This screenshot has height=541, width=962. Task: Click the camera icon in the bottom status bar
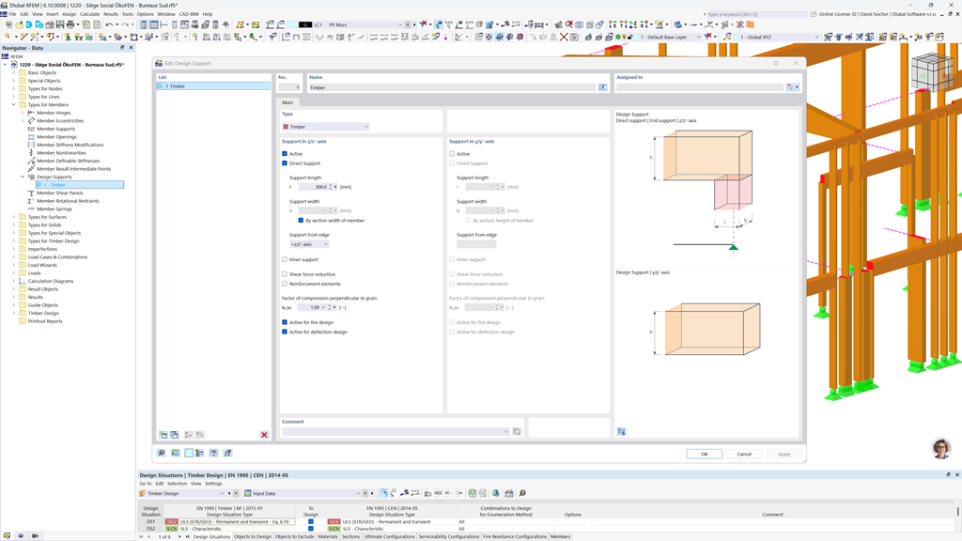34,535
